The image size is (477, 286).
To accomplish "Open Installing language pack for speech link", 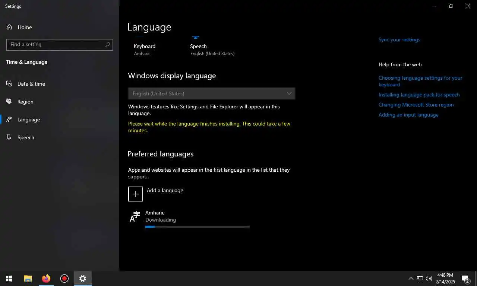I will click(419, 95).
